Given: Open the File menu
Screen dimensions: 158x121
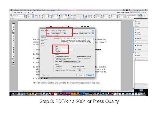Looking at the screenshot, I should [x=21, y=10].
